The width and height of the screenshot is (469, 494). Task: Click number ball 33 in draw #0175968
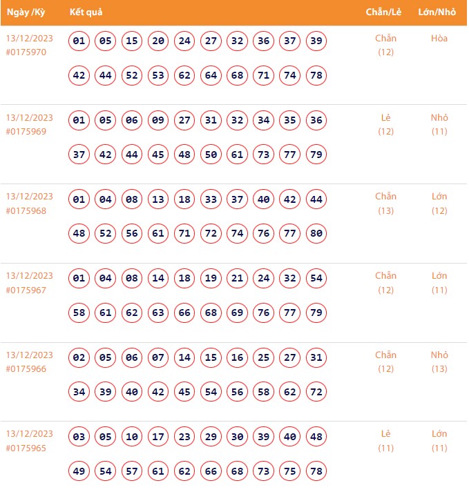[211, 200]
